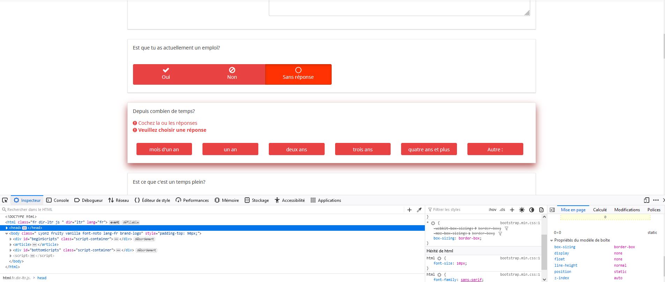Click the element picker icon in devtools
This screenshot has height=282, width=665.
(5, 200)
